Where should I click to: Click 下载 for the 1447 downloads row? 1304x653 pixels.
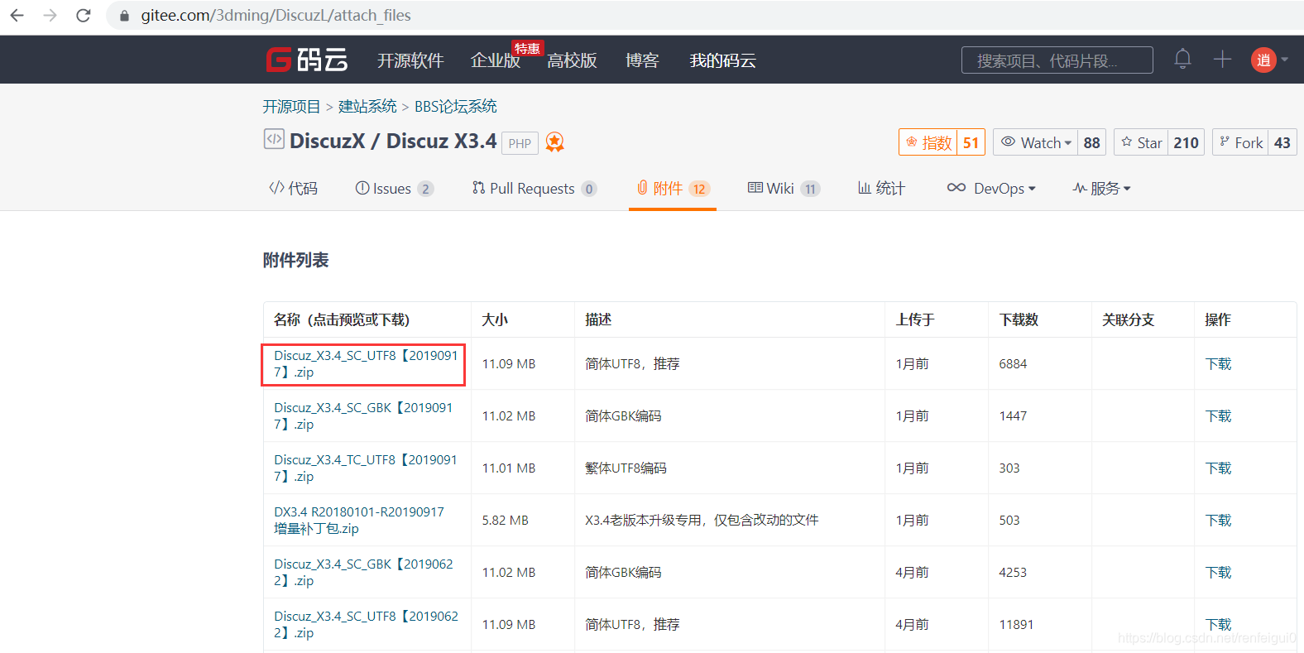click(x=1218, y=416)
